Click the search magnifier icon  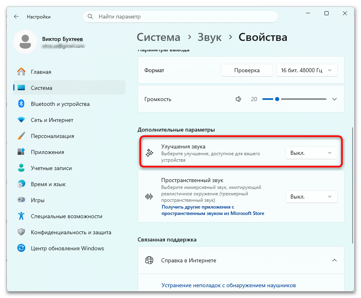[90, 16]
